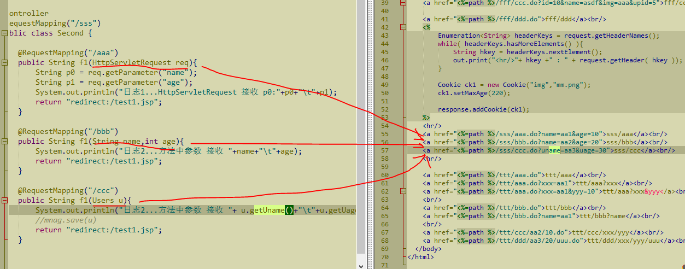Click the while( headerKeys.hasMoreElements() ) line
The image size is (685, 269).
click(x=510, y=44)
